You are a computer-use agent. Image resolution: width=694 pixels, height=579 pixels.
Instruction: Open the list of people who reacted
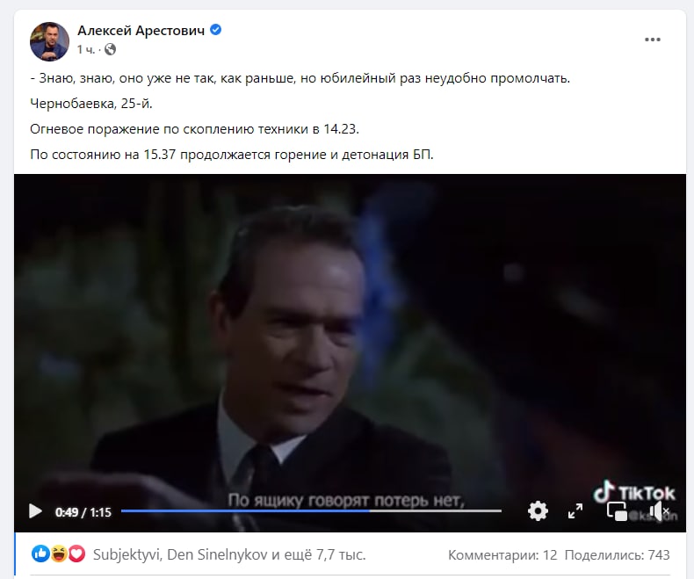click(229, 554)
